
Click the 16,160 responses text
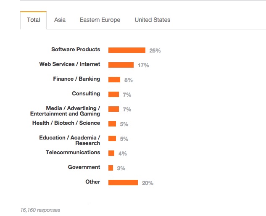(x=40, y=210)
